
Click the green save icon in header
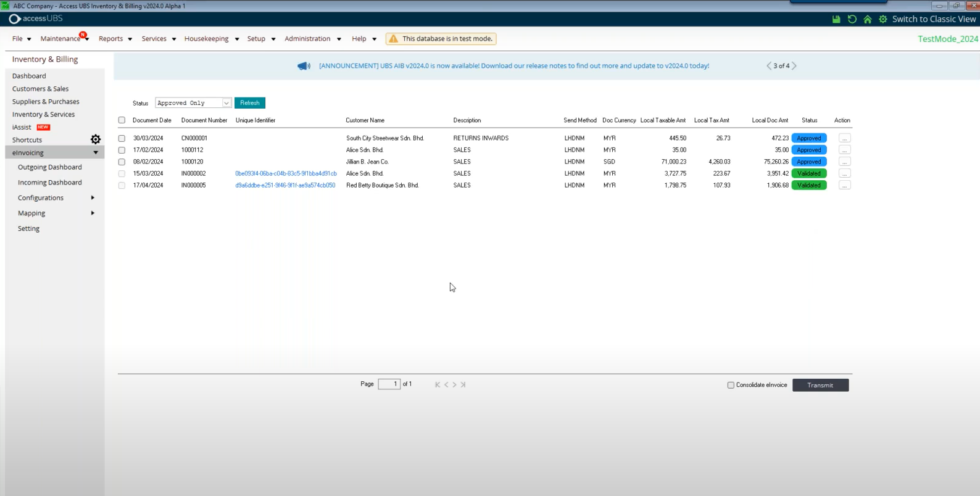[836, 19]
